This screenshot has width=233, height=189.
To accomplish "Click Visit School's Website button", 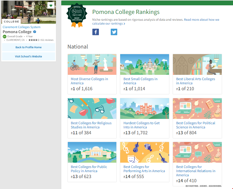I will pyautogui.click(x=28, y=56).
